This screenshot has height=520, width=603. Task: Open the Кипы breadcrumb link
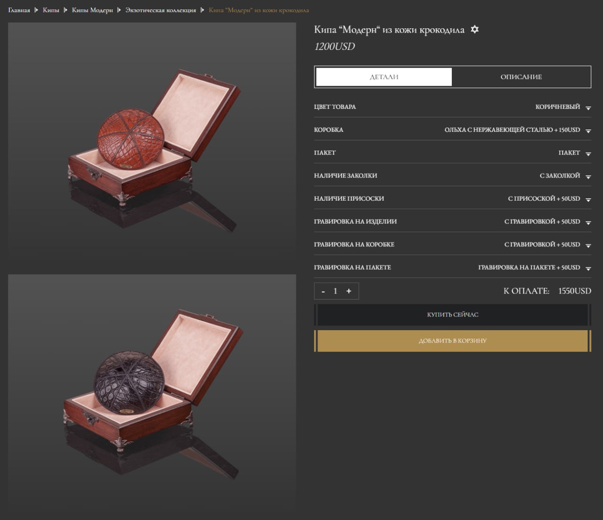pyautogui.click(x=51, y=10)
